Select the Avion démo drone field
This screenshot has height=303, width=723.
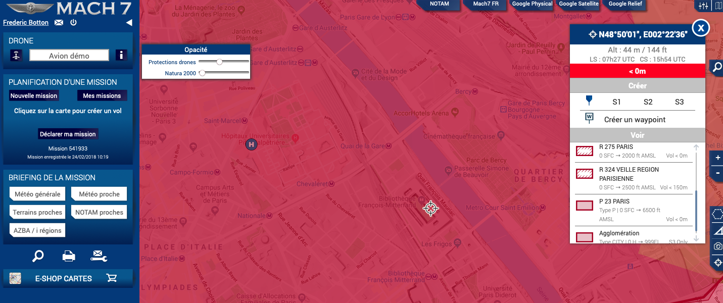(69, 56)
